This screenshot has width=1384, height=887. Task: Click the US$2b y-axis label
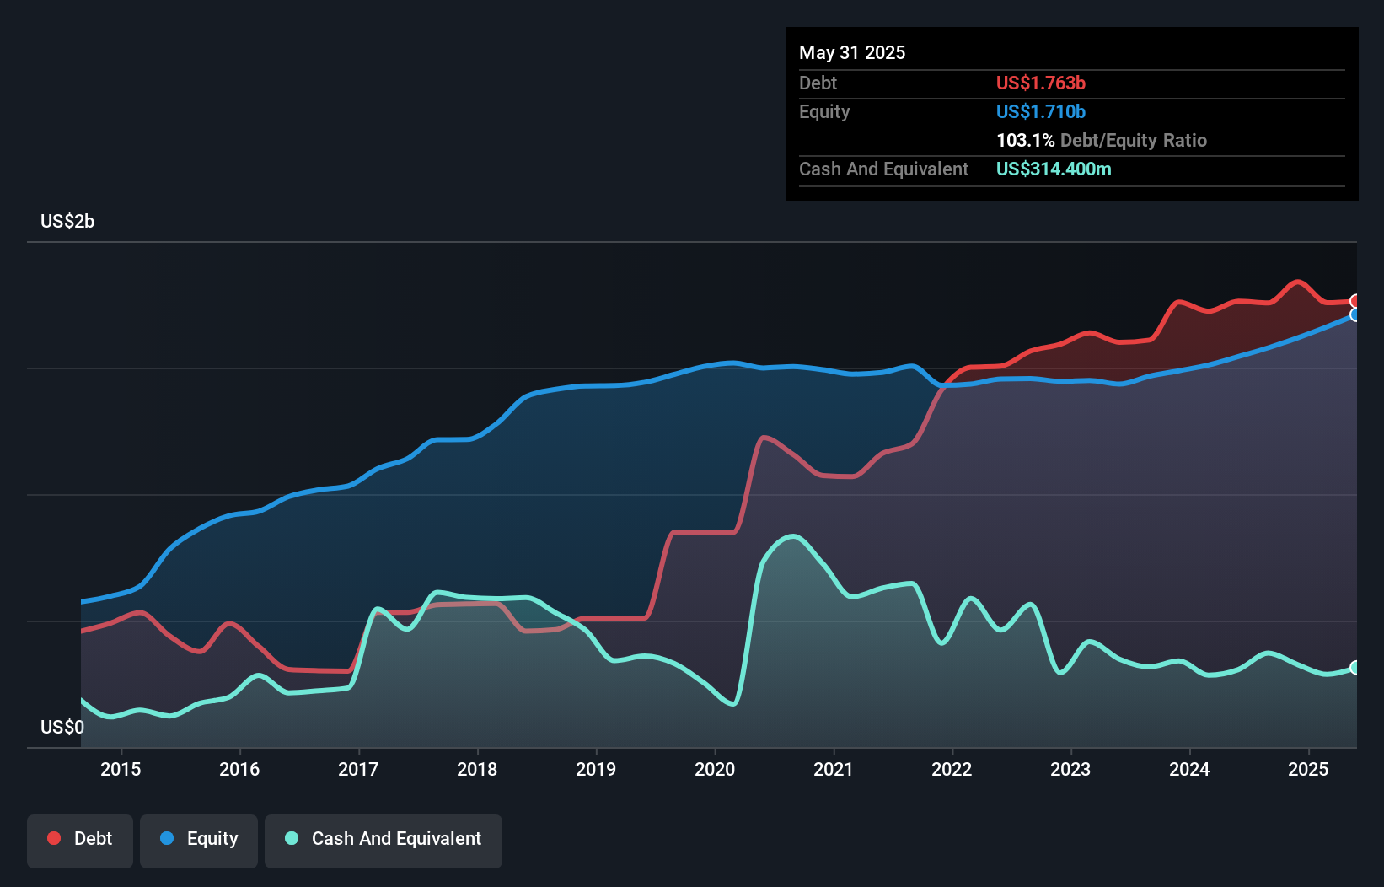pos(67,221)
